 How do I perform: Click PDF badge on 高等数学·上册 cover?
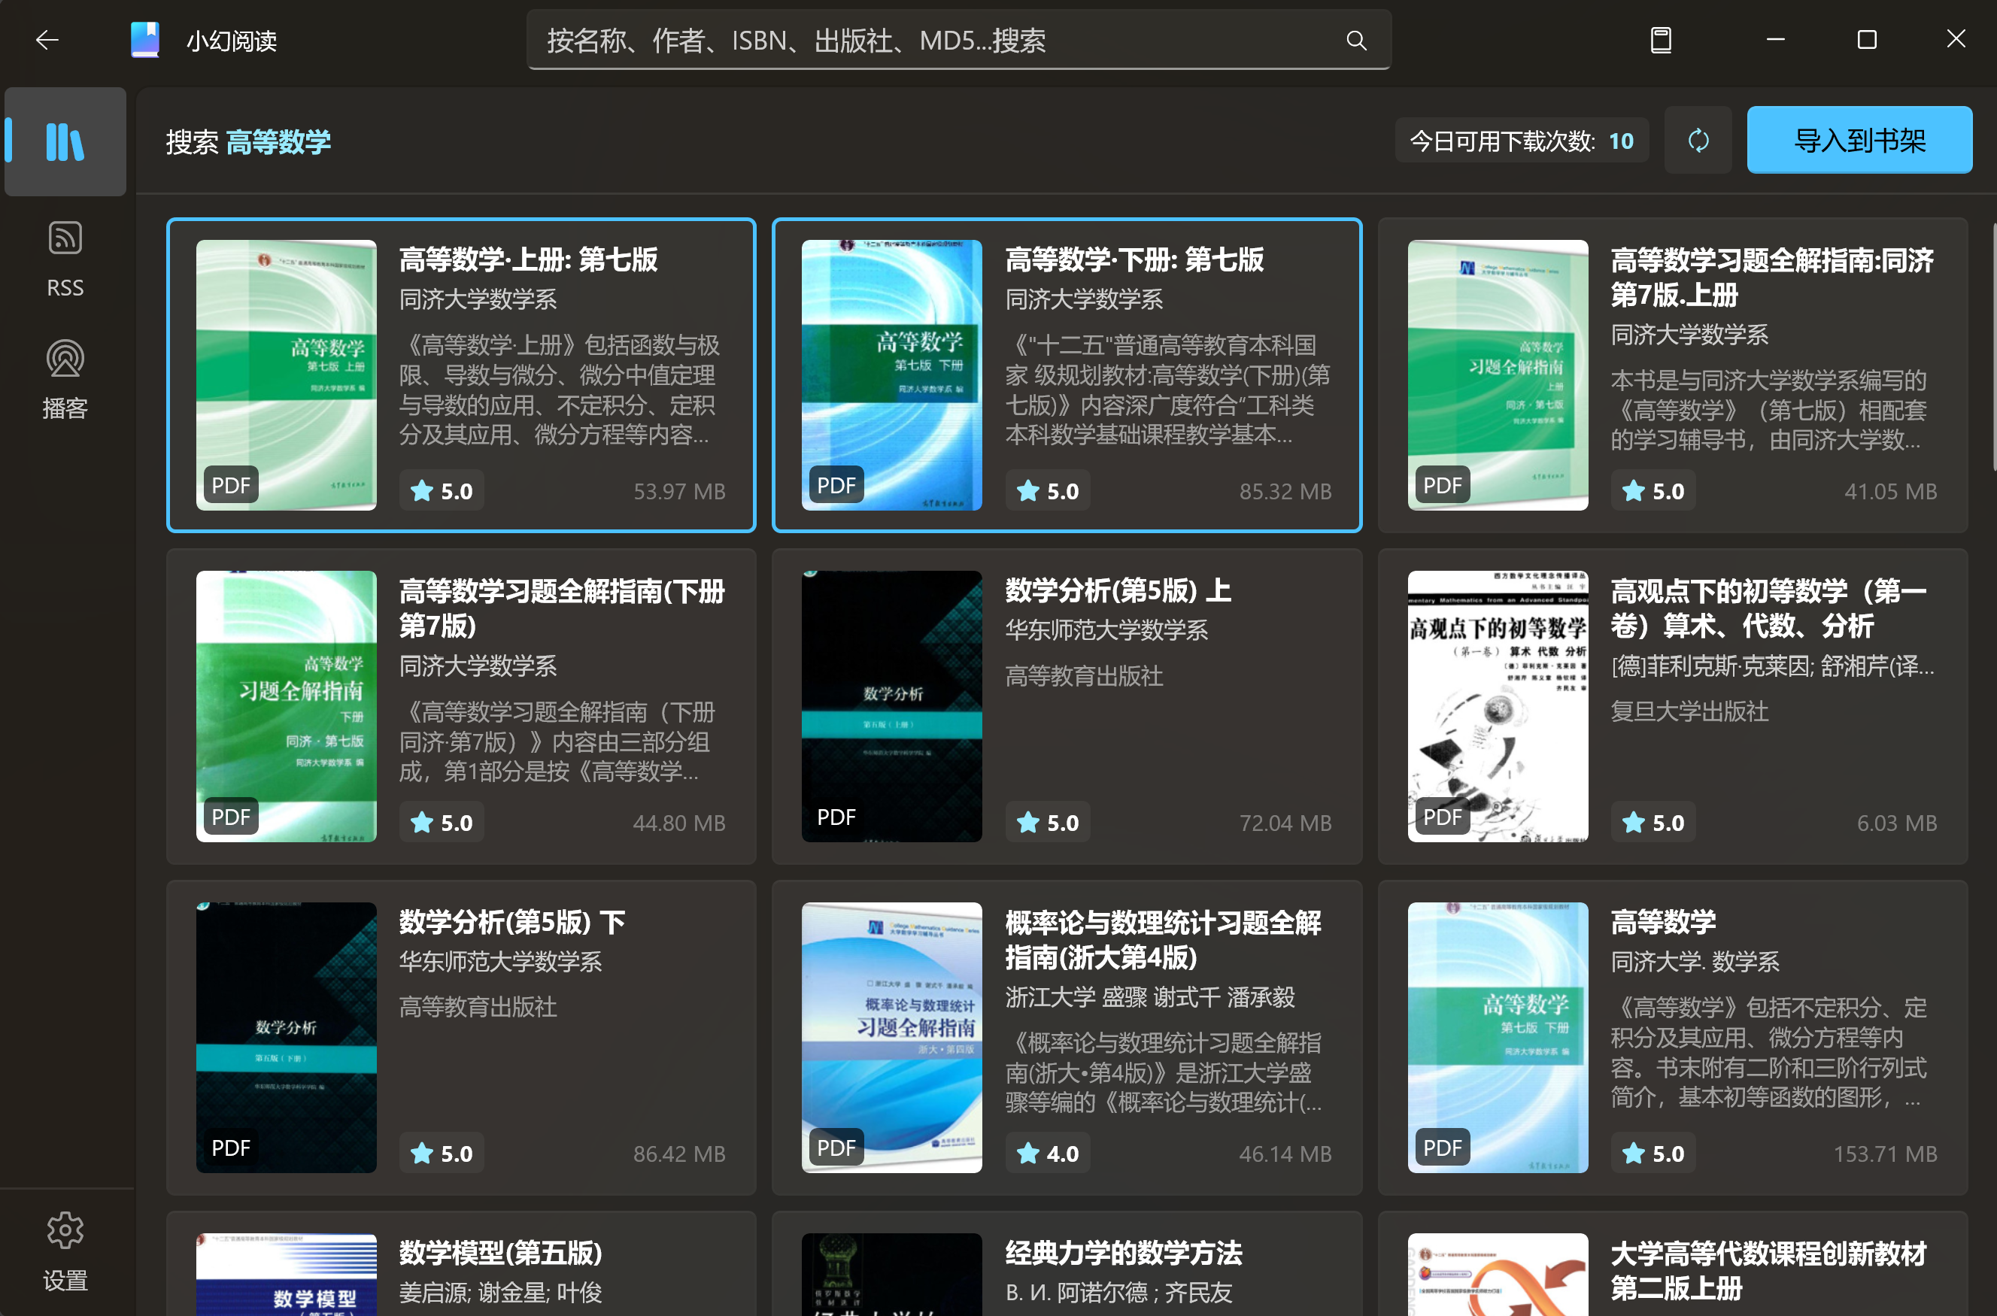coord(231,485)
